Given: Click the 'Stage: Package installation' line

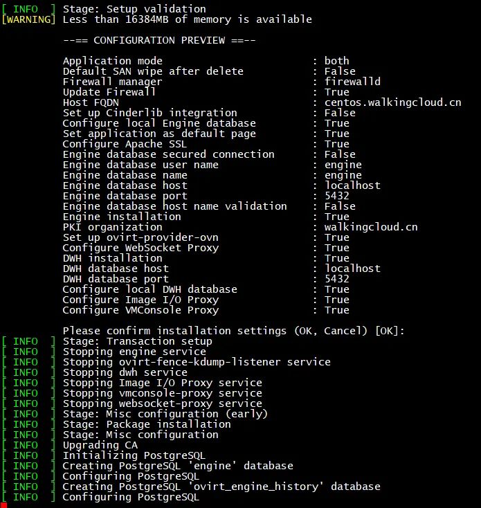Looking at the screenshot, I should [x=147, y=424].
